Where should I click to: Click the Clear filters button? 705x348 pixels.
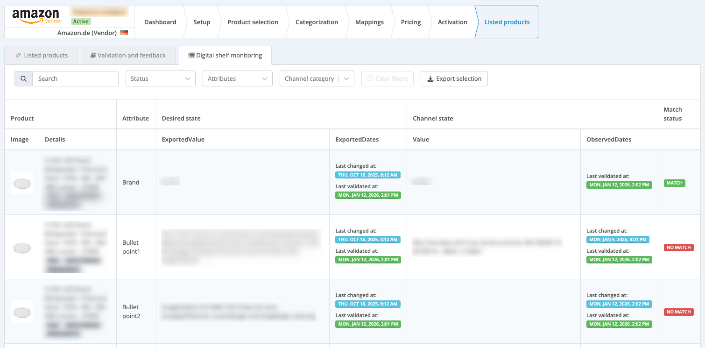coord(388,78)
